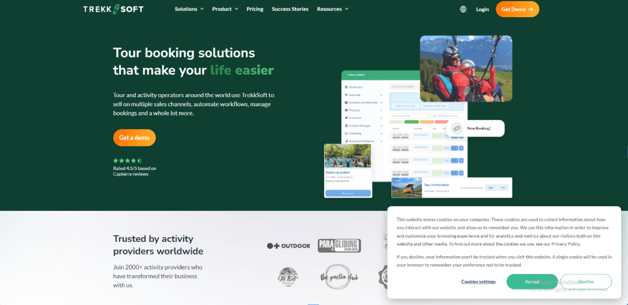Expand the Business Intelligence chevron

[381, 141]
